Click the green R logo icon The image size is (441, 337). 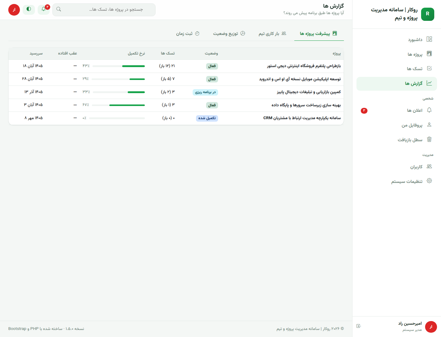[428, 14]
